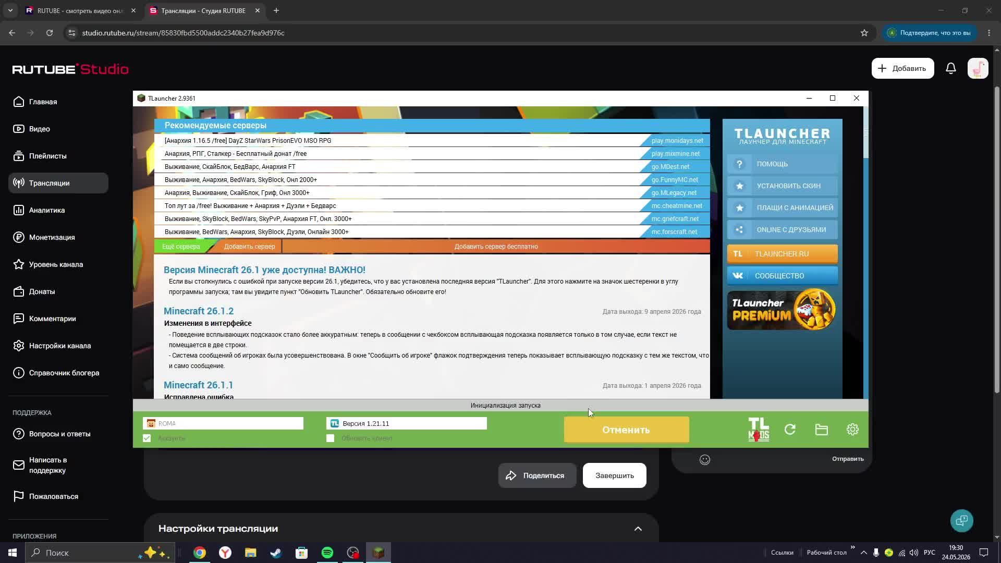Toggle the Обновить клиент checkbox
Image resolution: width=1001 pixels, height=563 pixels.
click(330, 438)
